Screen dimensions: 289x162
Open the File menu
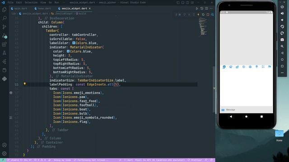coord(10,3)
